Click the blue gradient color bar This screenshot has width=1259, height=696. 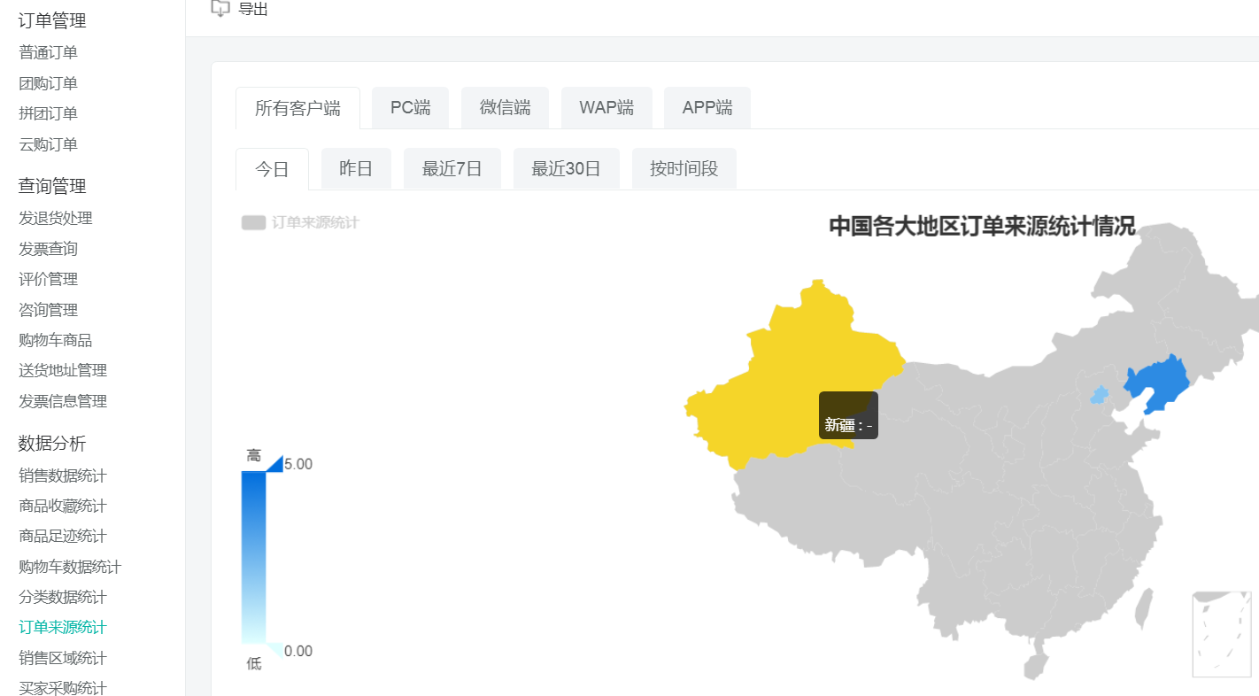[253, 558]
